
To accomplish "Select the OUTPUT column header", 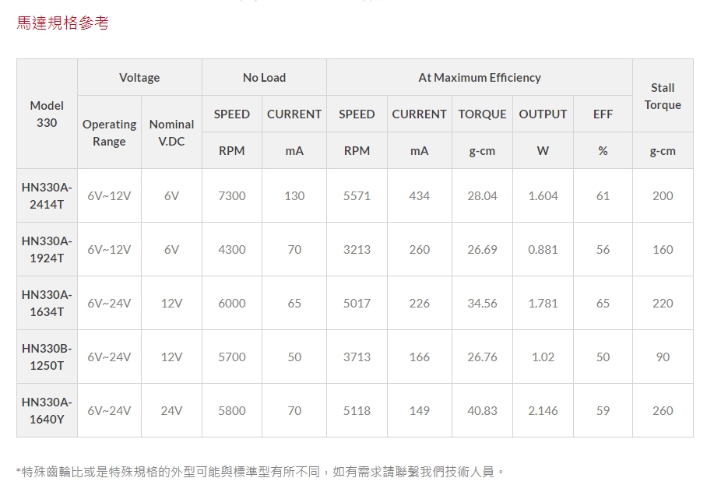I will 543,114.
